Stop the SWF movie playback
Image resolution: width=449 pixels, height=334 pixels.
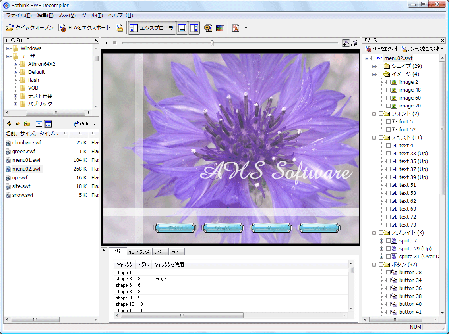pyautogui.click(x=115, y=43)
